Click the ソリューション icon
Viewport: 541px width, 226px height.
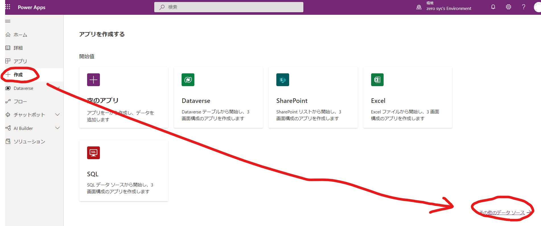point(8,141)
